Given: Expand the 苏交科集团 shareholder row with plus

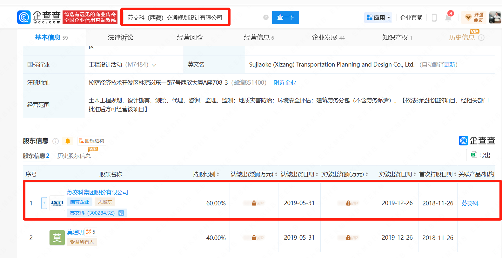Looking at the screenshot, I should click(x=44, y=203).
